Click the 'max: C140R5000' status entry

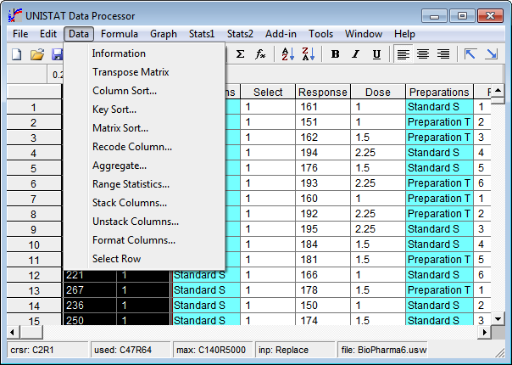[213, 350]
